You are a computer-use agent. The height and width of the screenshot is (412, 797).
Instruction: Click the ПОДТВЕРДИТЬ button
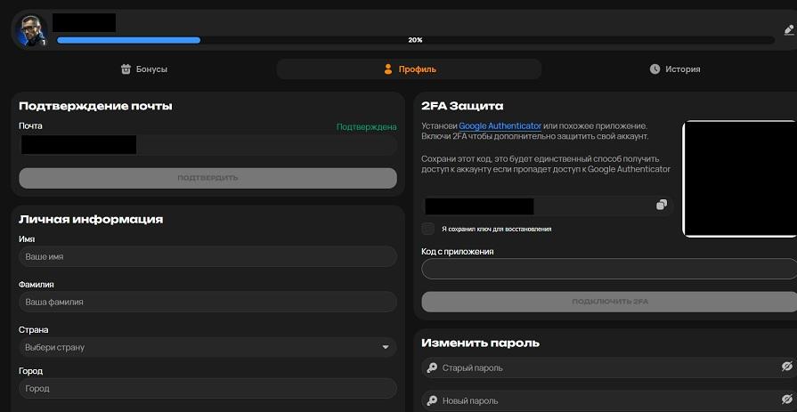coord(207,178)
